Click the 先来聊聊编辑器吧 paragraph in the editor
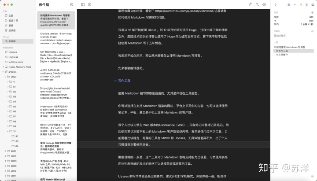Screen dimensions: 317x181 131,68
